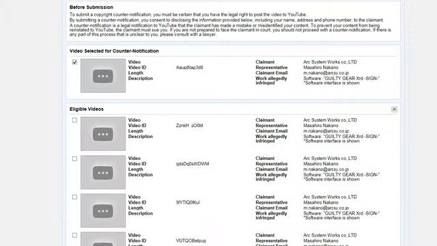The width and height of the screenshot is (437, 246).
Task: Click Masahiro Nakano in the qdsDq0sWDWM row
Action: tap(321, 164)
